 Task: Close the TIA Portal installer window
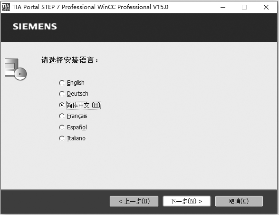tap(266, 7)
